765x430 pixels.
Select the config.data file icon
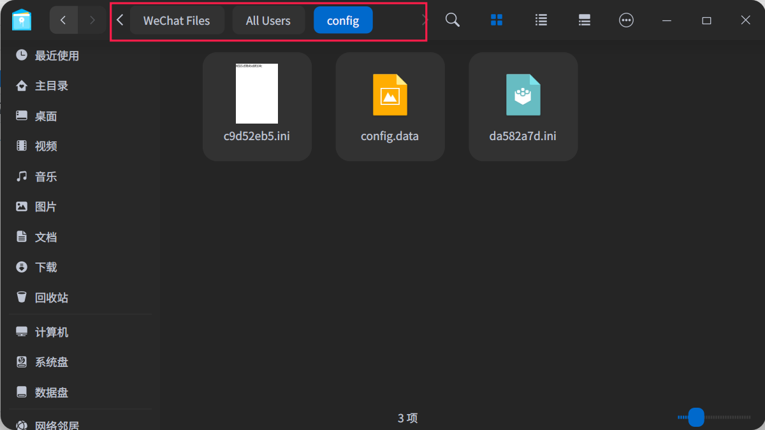point(390,94)
